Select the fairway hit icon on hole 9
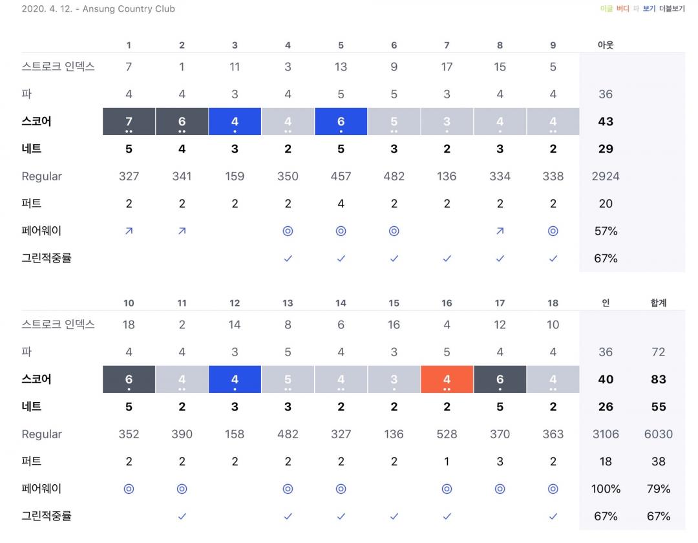 tap(553, 231)
